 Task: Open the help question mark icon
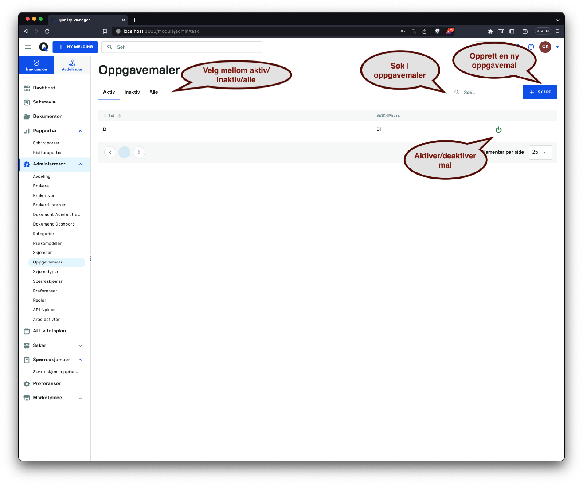point(531,47)
